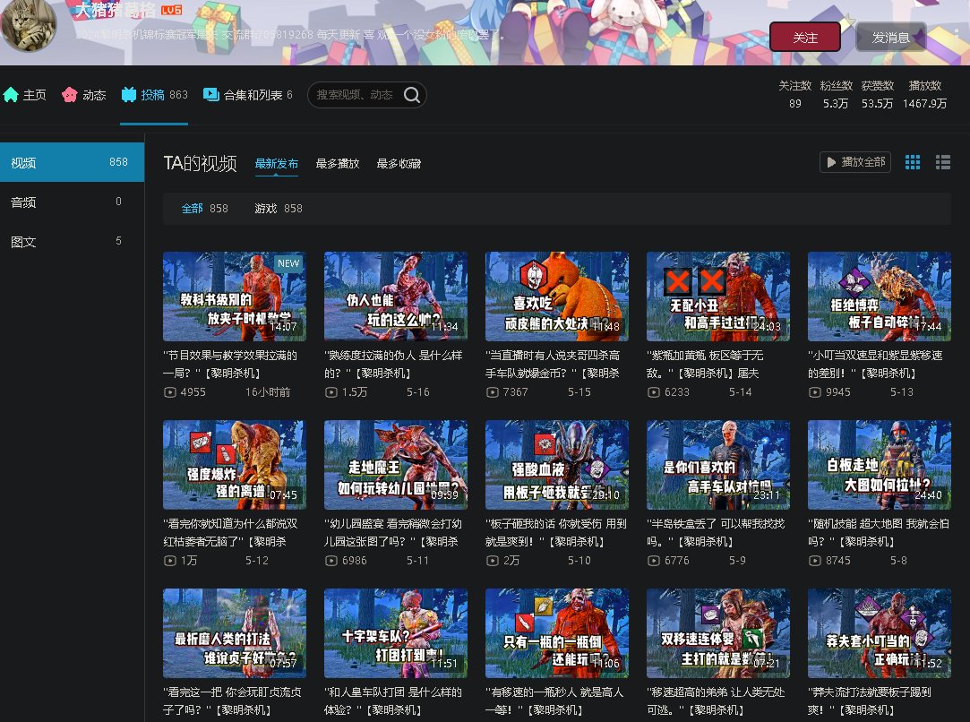This screenshot has width=970, height=722.
Task: Open the 白板走地 thumbnail 24:40
Action: coord(879,465)
